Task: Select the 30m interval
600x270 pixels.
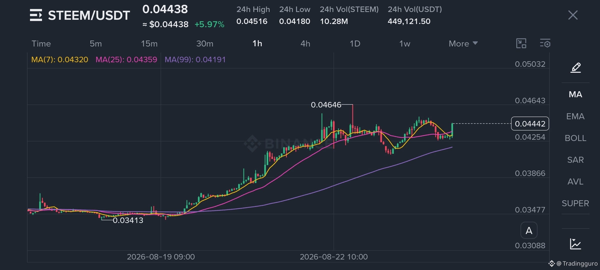Action: point(205,44)
